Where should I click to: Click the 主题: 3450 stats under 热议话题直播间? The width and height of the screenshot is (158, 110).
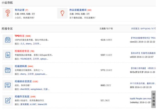pos(79,14)
